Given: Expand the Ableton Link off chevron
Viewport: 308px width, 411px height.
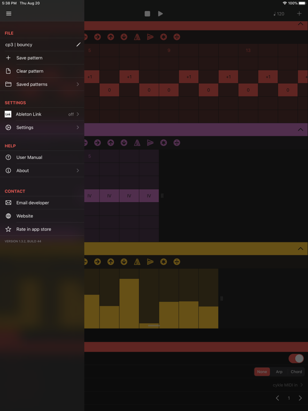Looking at the screenshot, I should click(78, 115).
